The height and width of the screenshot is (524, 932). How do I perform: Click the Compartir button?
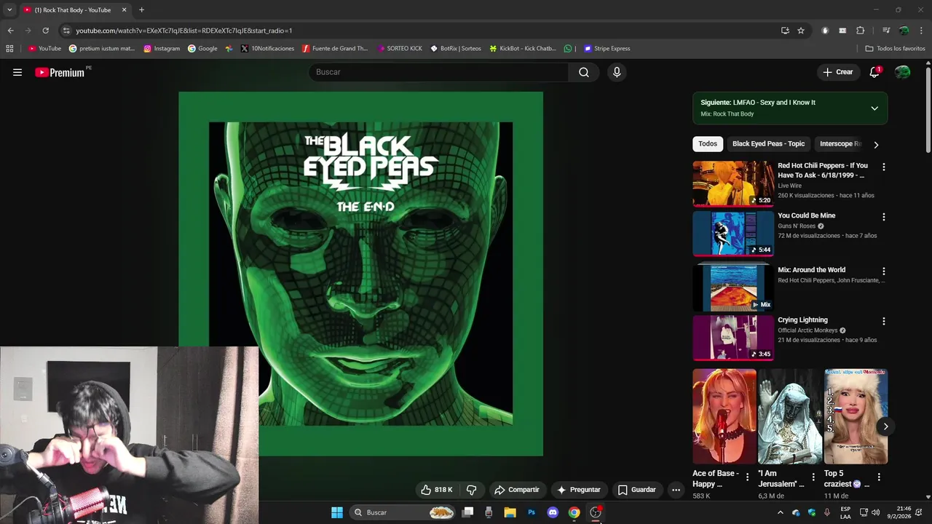[x=516, y=490]
